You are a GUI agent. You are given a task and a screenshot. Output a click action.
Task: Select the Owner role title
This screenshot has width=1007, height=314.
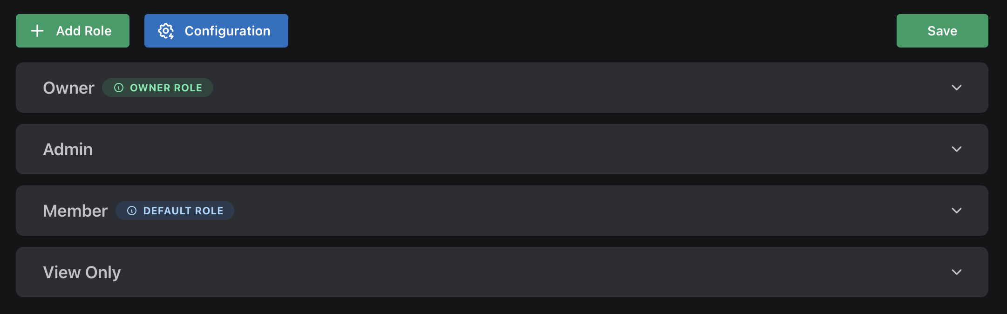pos(68,88)
